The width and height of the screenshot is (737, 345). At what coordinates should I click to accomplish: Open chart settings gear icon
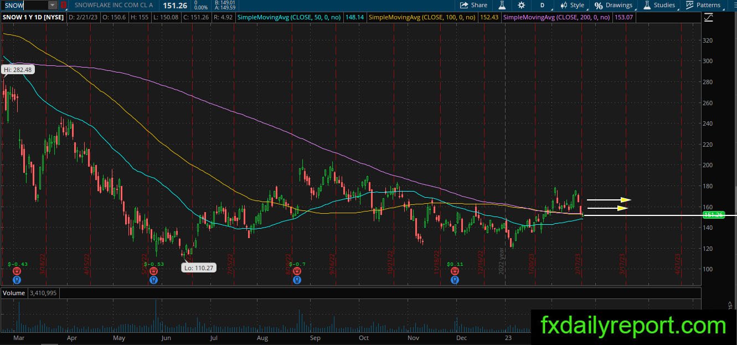pos(522,5)
